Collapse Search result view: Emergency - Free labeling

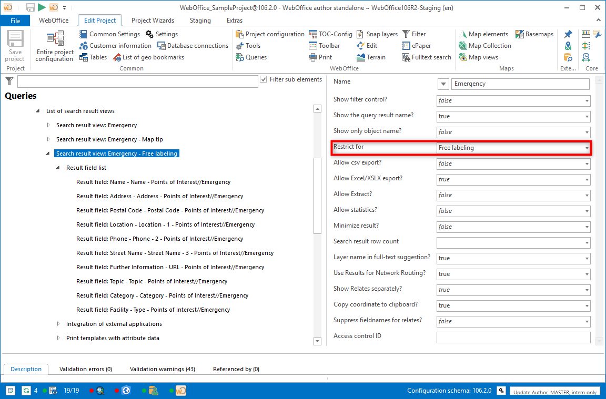coord(48,154)
